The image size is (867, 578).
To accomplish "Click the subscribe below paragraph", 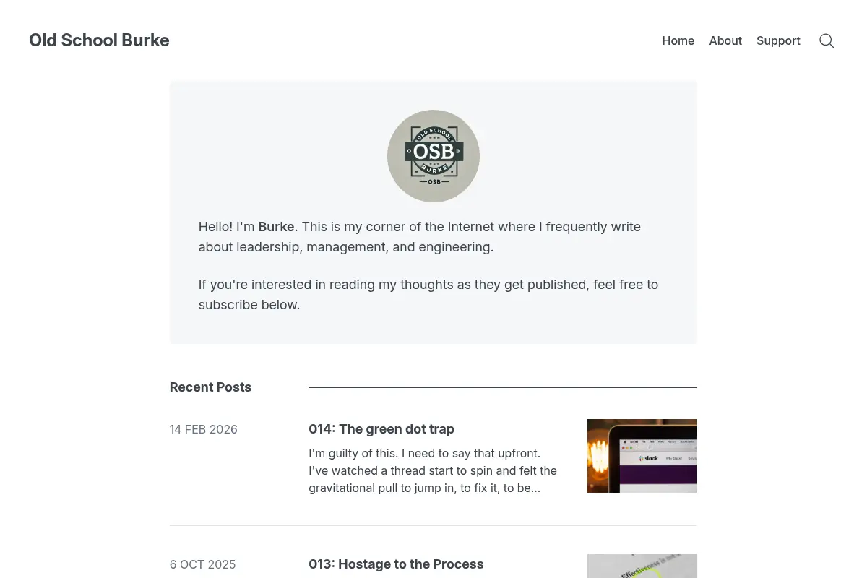I will 428,295.
